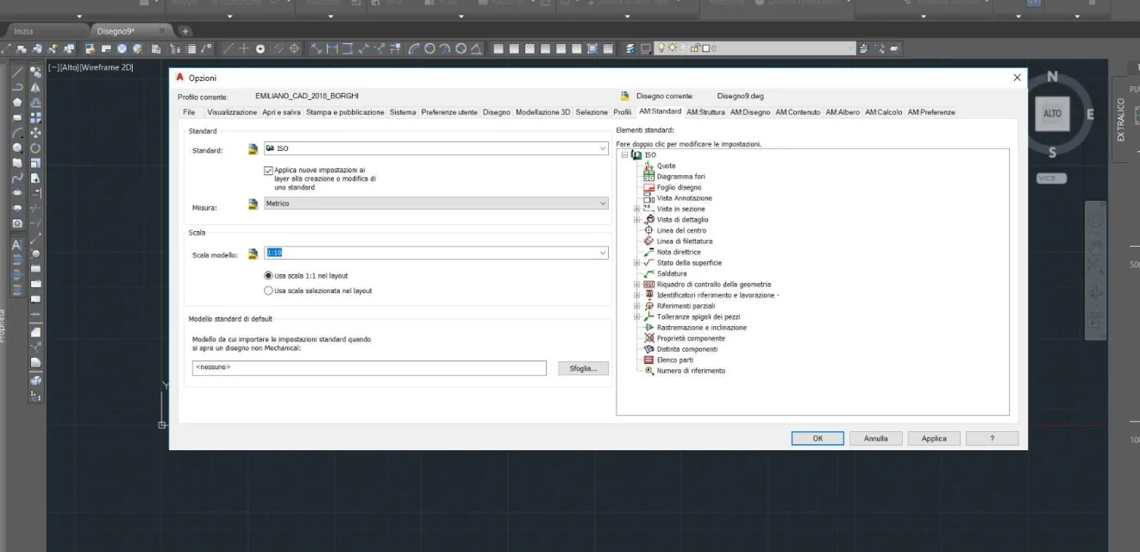Open the Preferenze utente tab
The width and height of the screenshot is (1140, 552).
[449, 112]
